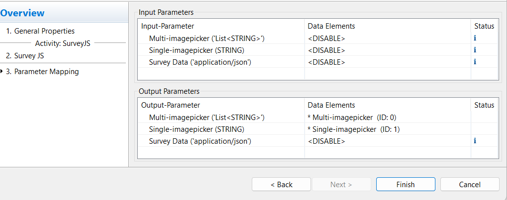
Task: Click Status header in Output Parameters
Action: (x=484, y=105)
